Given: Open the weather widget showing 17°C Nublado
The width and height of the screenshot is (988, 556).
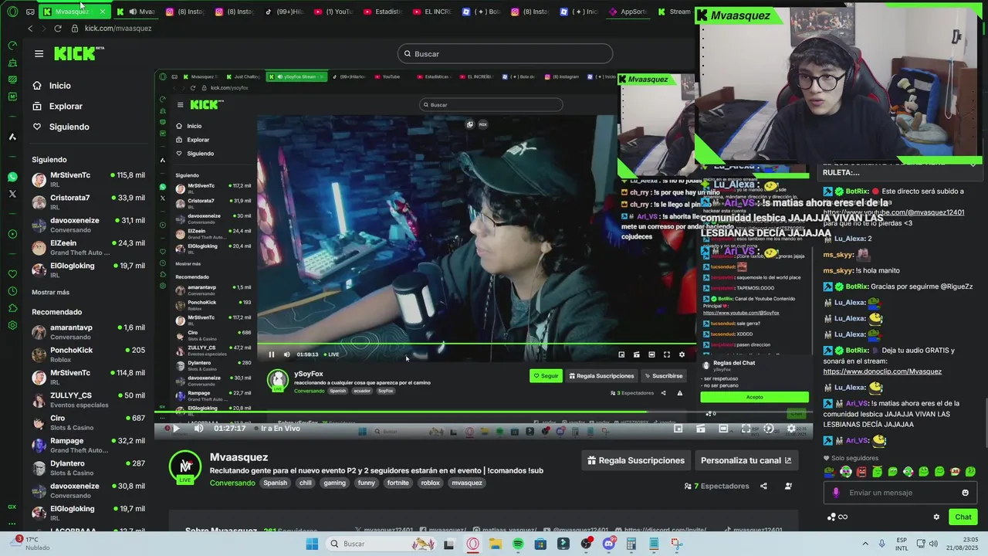Looking at the screenshot, I should coord(31,544).
